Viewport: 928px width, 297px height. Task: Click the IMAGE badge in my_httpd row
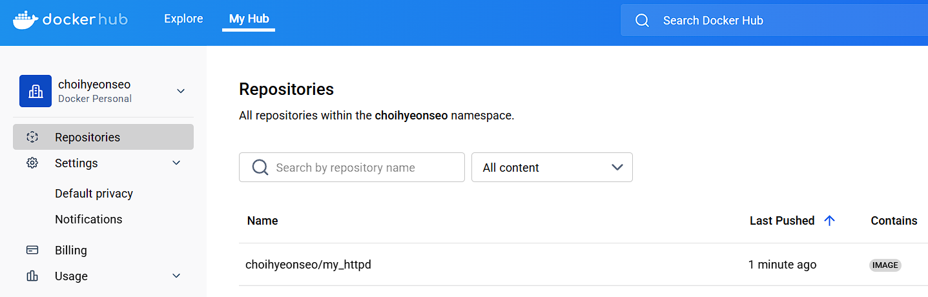tap(885, 265)
